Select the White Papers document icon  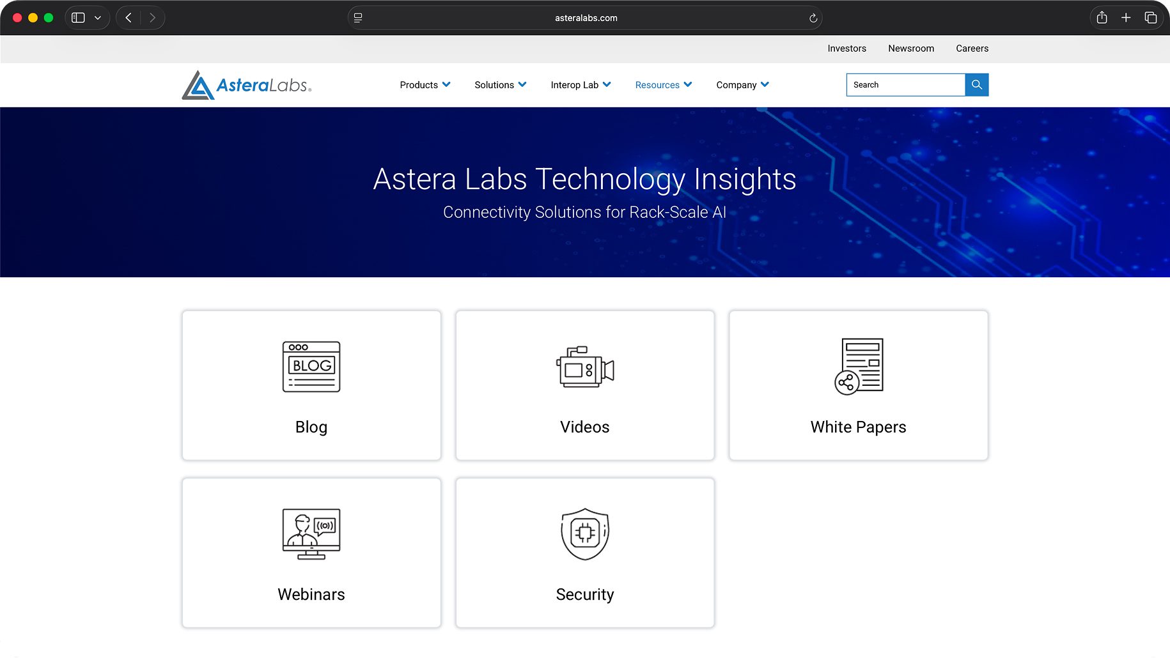[859, 367]
